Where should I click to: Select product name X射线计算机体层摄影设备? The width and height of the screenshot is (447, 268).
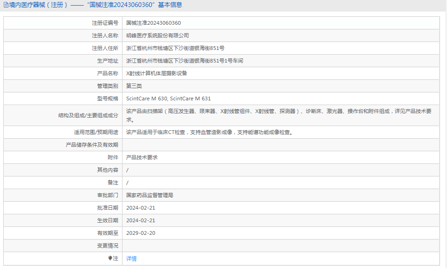pos(157,73)
